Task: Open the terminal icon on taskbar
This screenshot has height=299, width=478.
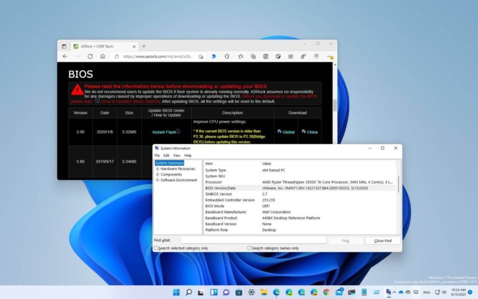Action: pyautogui.click(x=352, y=292)
